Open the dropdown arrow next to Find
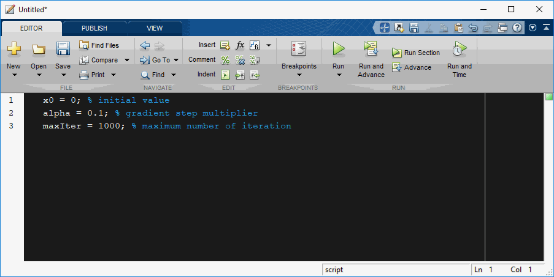Viewport: 554px width, 277px height. click(x=174, y=75)
